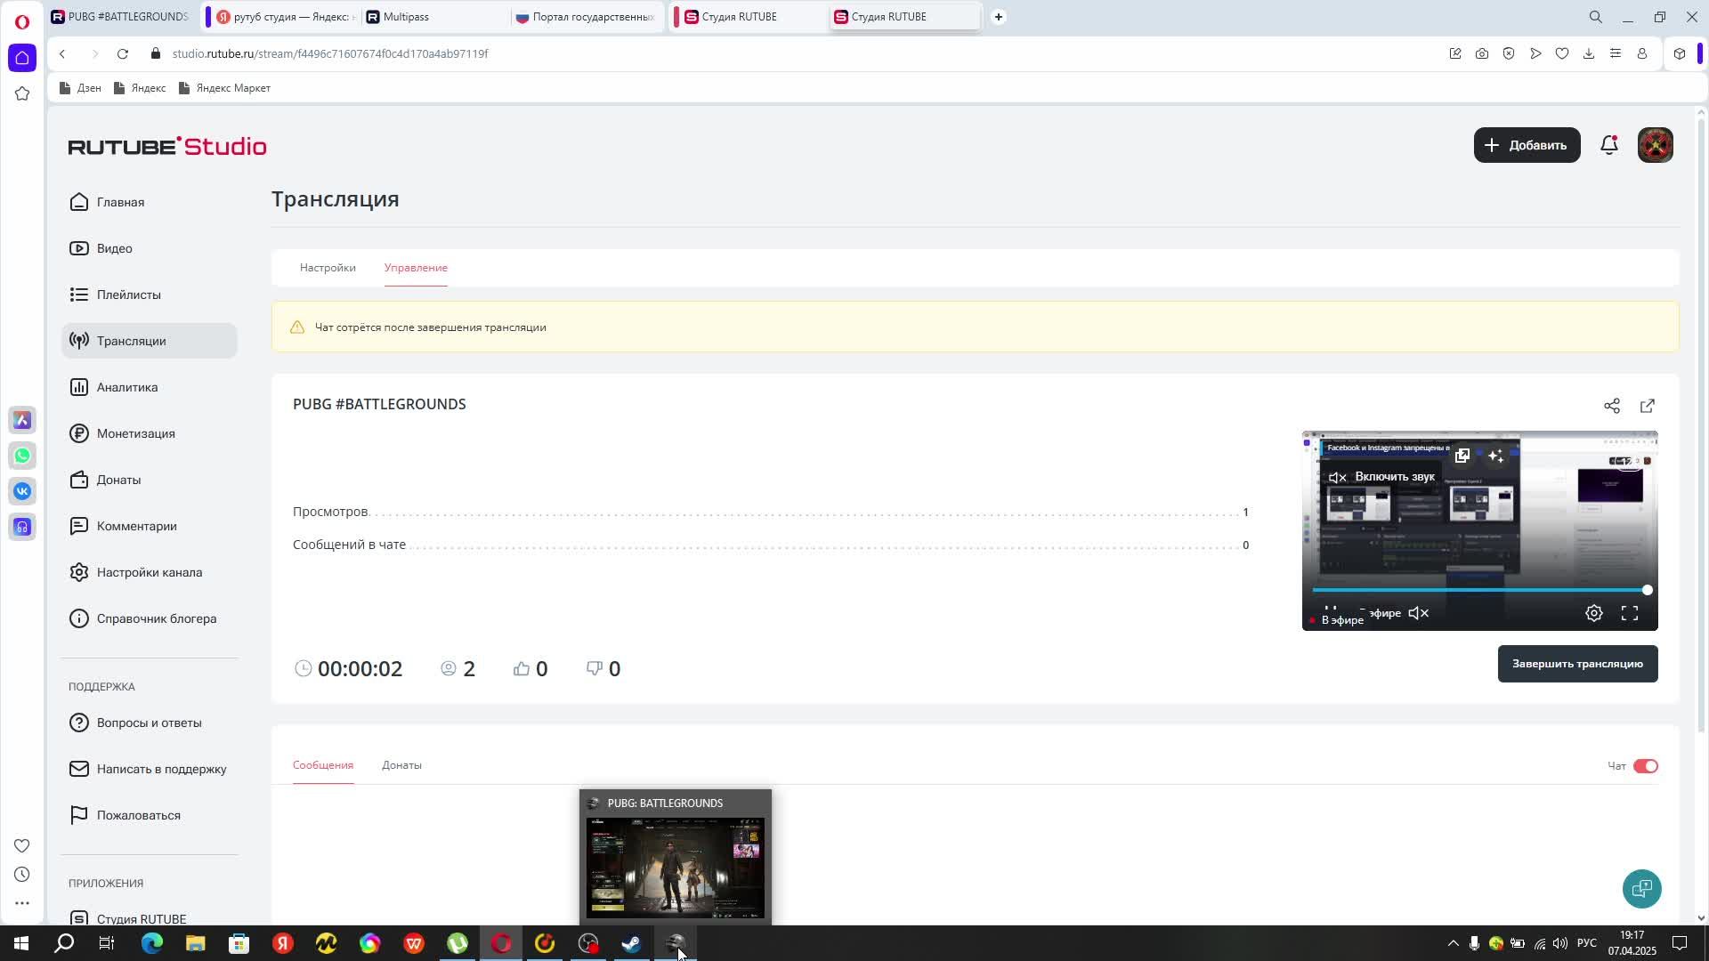Open support chat widget bubble
This screenshot has height=961, width=1709.
(1641, 888)
